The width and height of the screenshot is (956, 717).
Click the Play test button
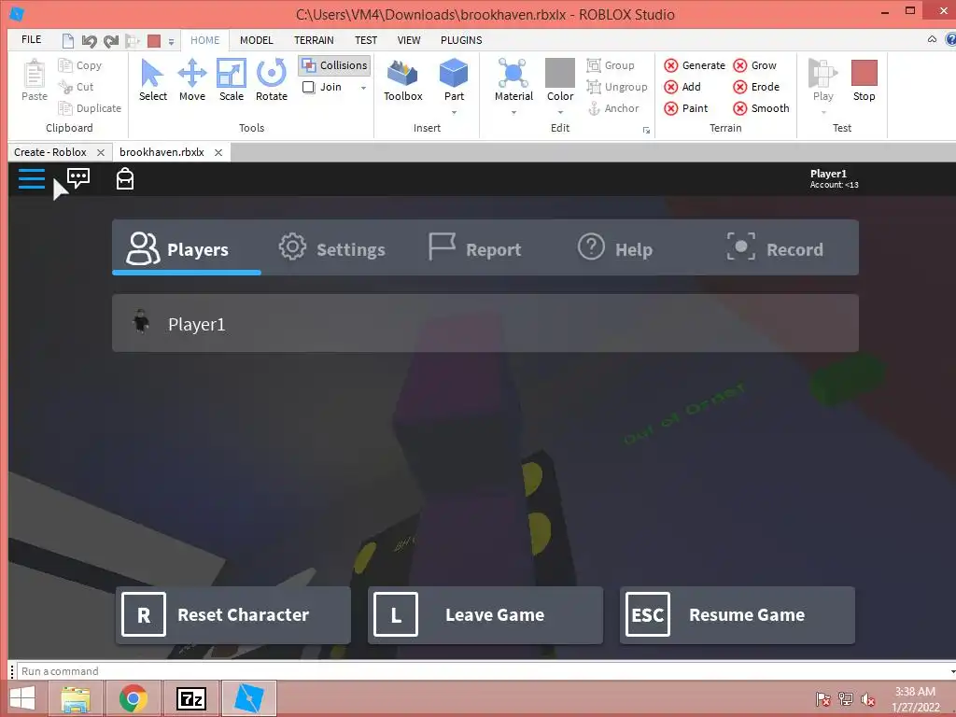pyautogui.click(x=822, y=80)
